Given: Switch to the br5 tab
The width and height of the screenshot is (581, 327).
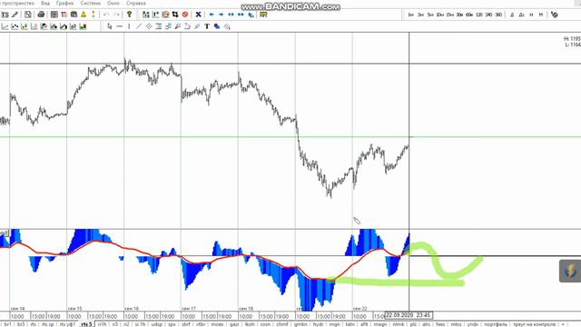Looking at the screenshot, I should tap(21, 324).
